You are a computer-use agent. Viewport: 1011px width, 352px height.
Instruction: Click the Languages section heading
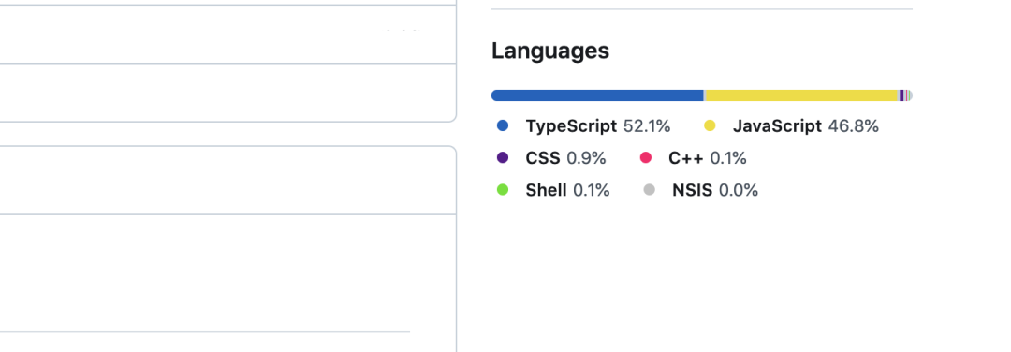(x=550, y=51)
